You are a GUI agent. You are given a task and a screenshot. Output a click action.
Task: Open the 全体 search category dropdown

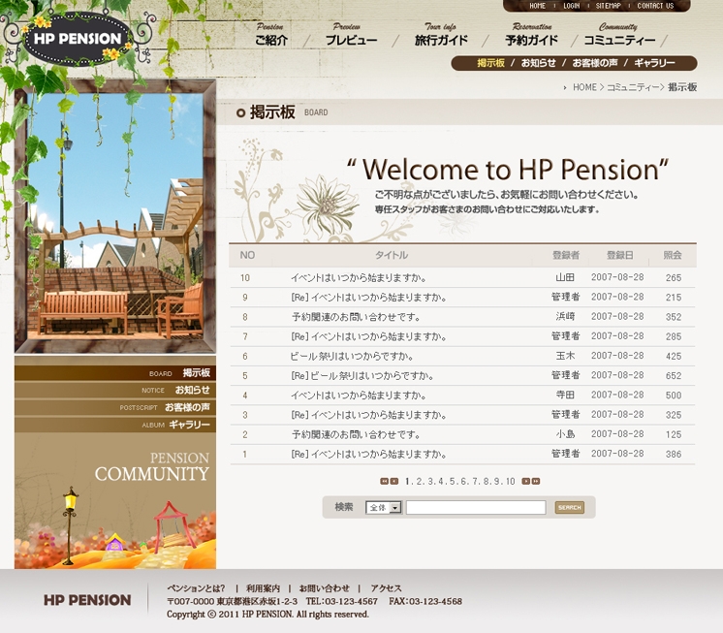point(383,507)
